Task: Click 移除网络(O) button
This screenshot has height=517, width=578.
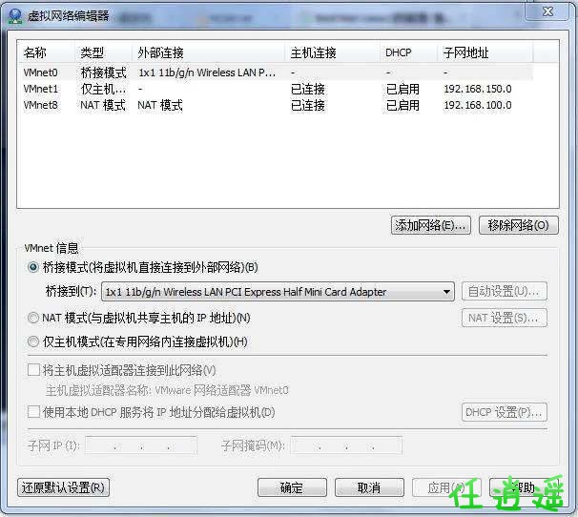Action: [518, 225]
